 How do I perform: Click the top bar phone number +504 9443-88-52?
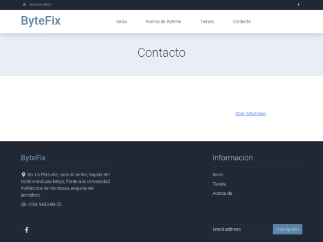(41, 5)
